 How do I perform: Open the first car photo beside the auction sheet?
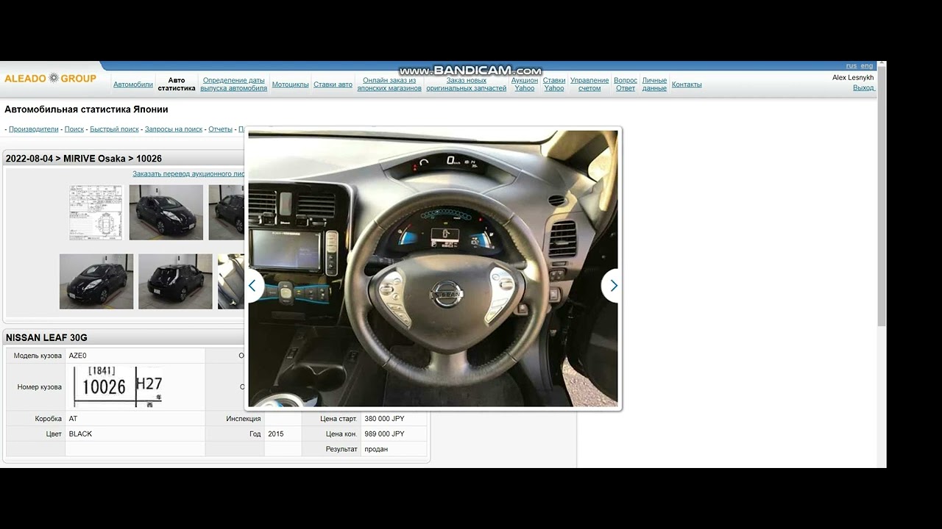coord(166,212)
